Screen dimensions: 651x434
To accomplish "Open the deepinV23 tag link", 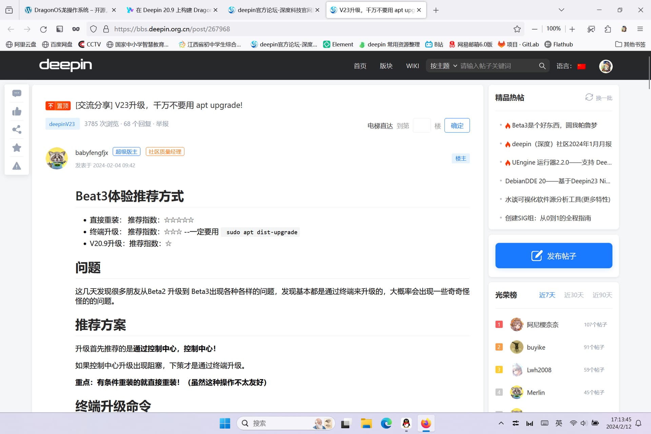I will pyautogui.click(x=62, y=124).
